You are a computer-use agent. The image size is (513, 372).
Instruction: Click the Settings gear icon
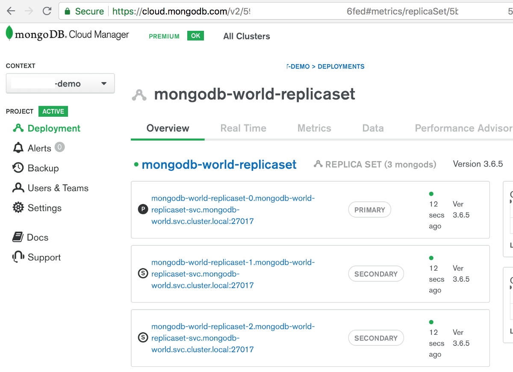(x=18, y=208)
